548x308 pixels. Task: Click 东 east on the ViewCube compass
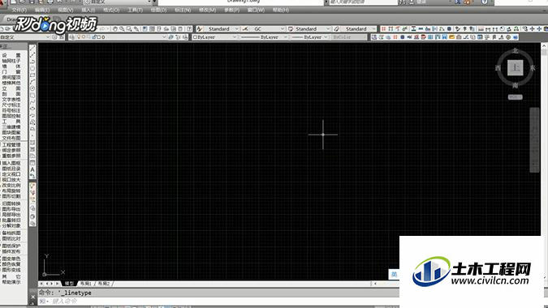pyautogui.click(x=533, y=68)
